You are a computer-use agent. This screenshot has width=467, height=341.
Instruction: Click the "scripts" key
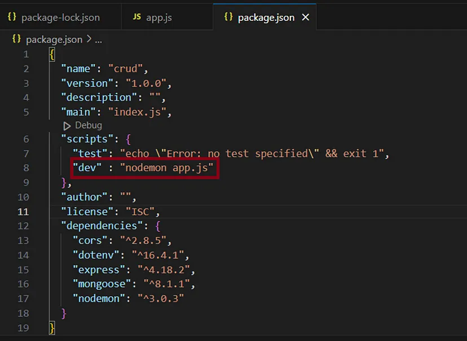tap(87, 139)
